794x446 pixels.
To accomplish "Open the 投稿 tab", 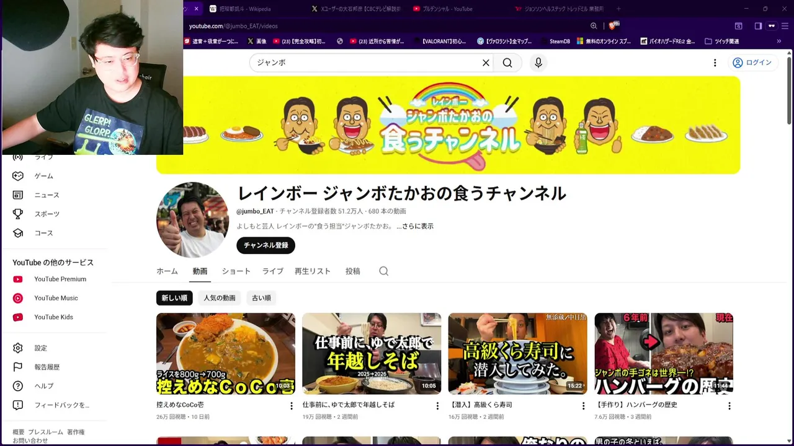I will (x=353, y=271).
